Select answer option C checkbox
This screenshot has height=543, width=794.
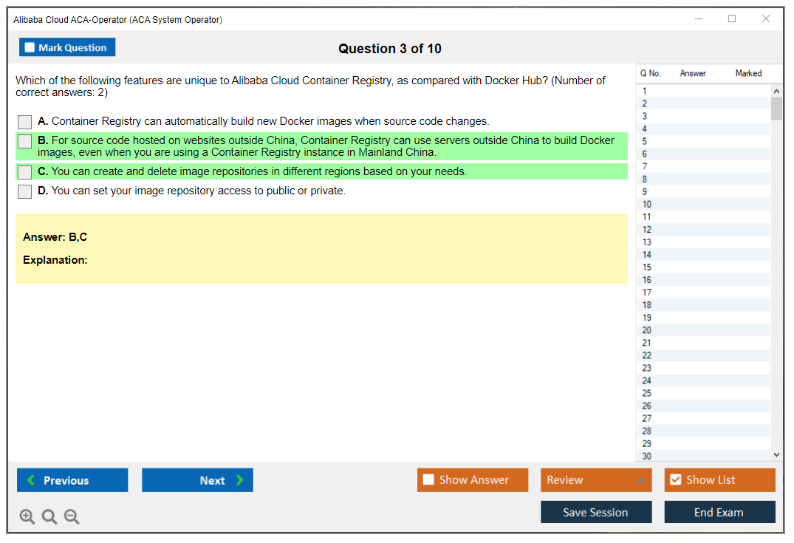25,172
